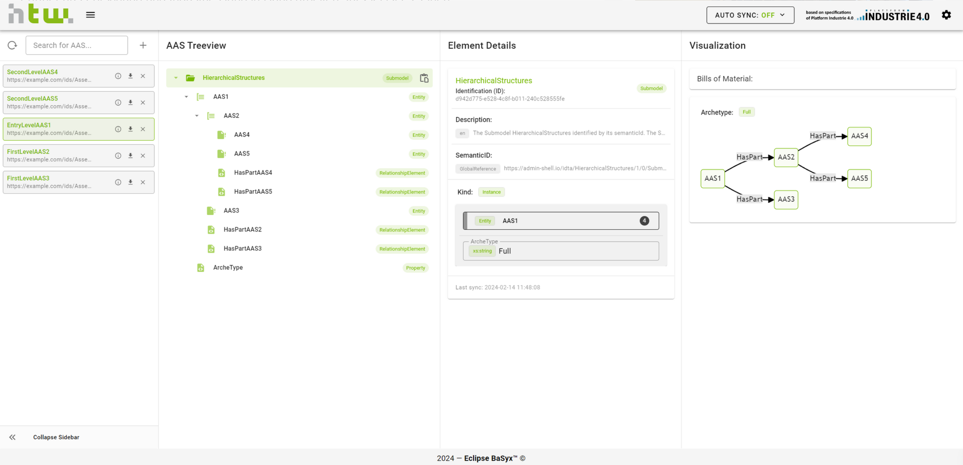Click the plus icon to add AAS

(x=143, y=45)
